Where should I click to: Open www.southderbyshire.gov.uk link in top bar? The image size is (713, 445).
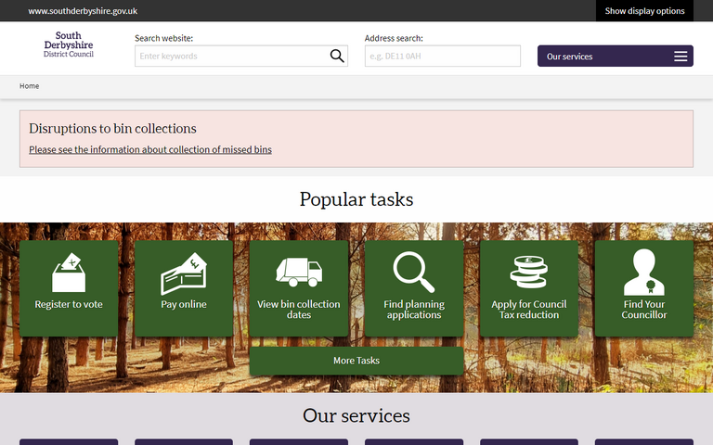pos(83,11)
